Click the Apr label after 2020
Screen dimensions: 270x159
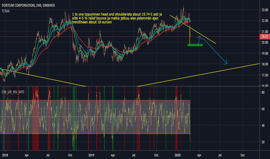pyautogui.click(x=199, y=155)
